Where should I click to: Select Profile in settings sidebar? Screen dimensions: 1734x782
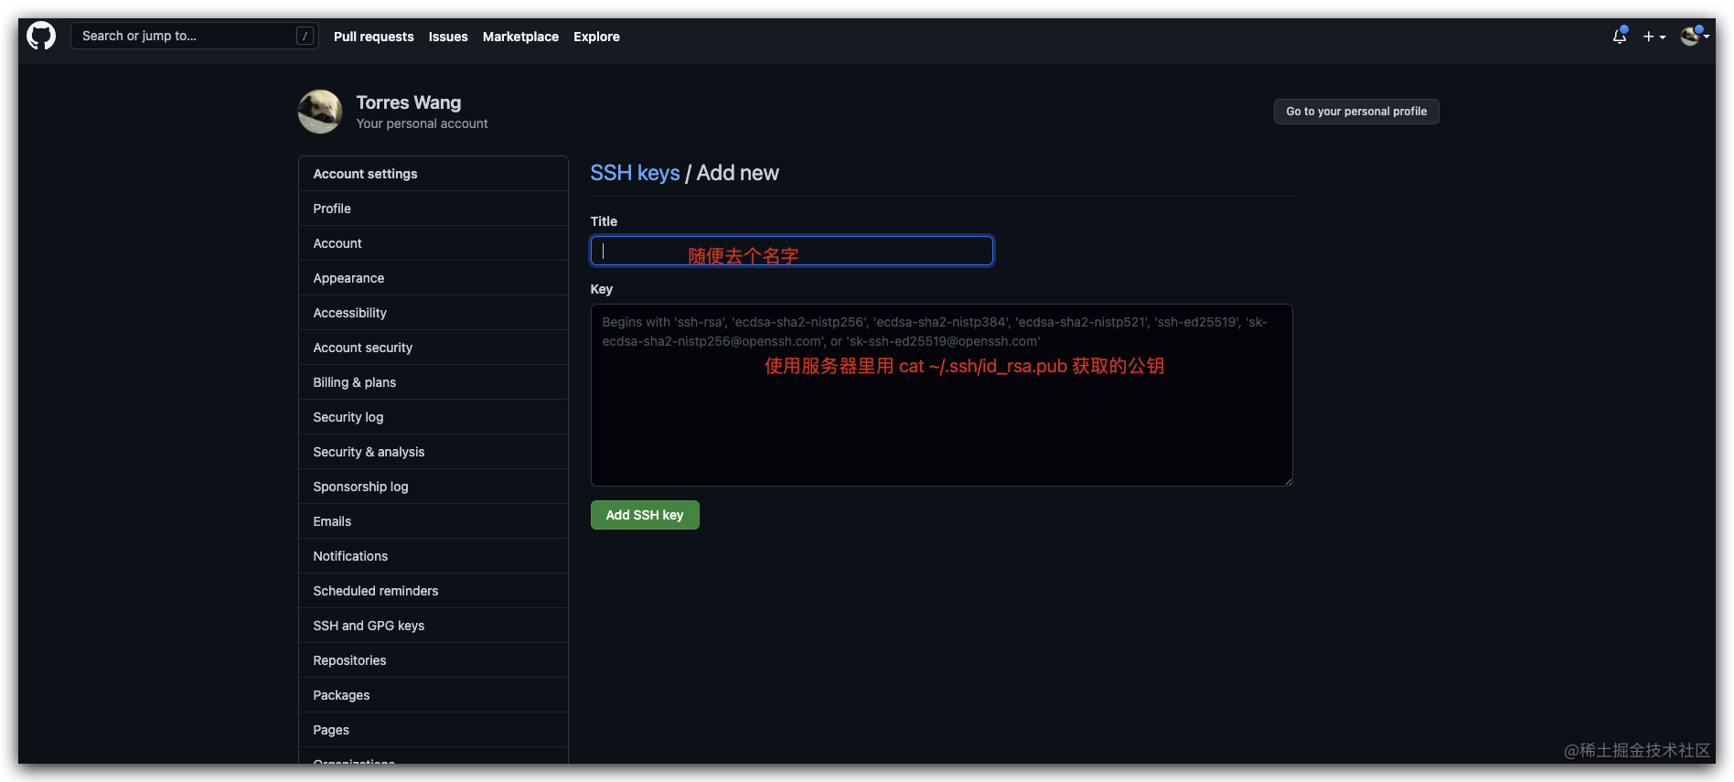(433, 209)
